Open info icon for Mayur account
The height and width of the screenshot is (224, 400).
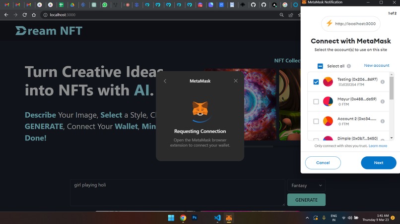pyautogui.click(x=383, y=101)
